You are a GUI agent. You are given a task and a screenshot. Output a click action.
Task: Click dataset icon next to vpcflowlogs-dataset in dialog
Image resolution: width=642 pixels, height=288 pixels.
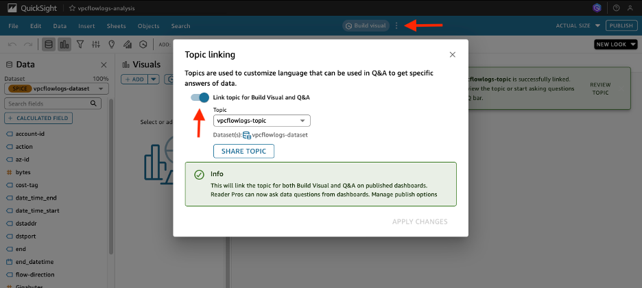(247, 135)
